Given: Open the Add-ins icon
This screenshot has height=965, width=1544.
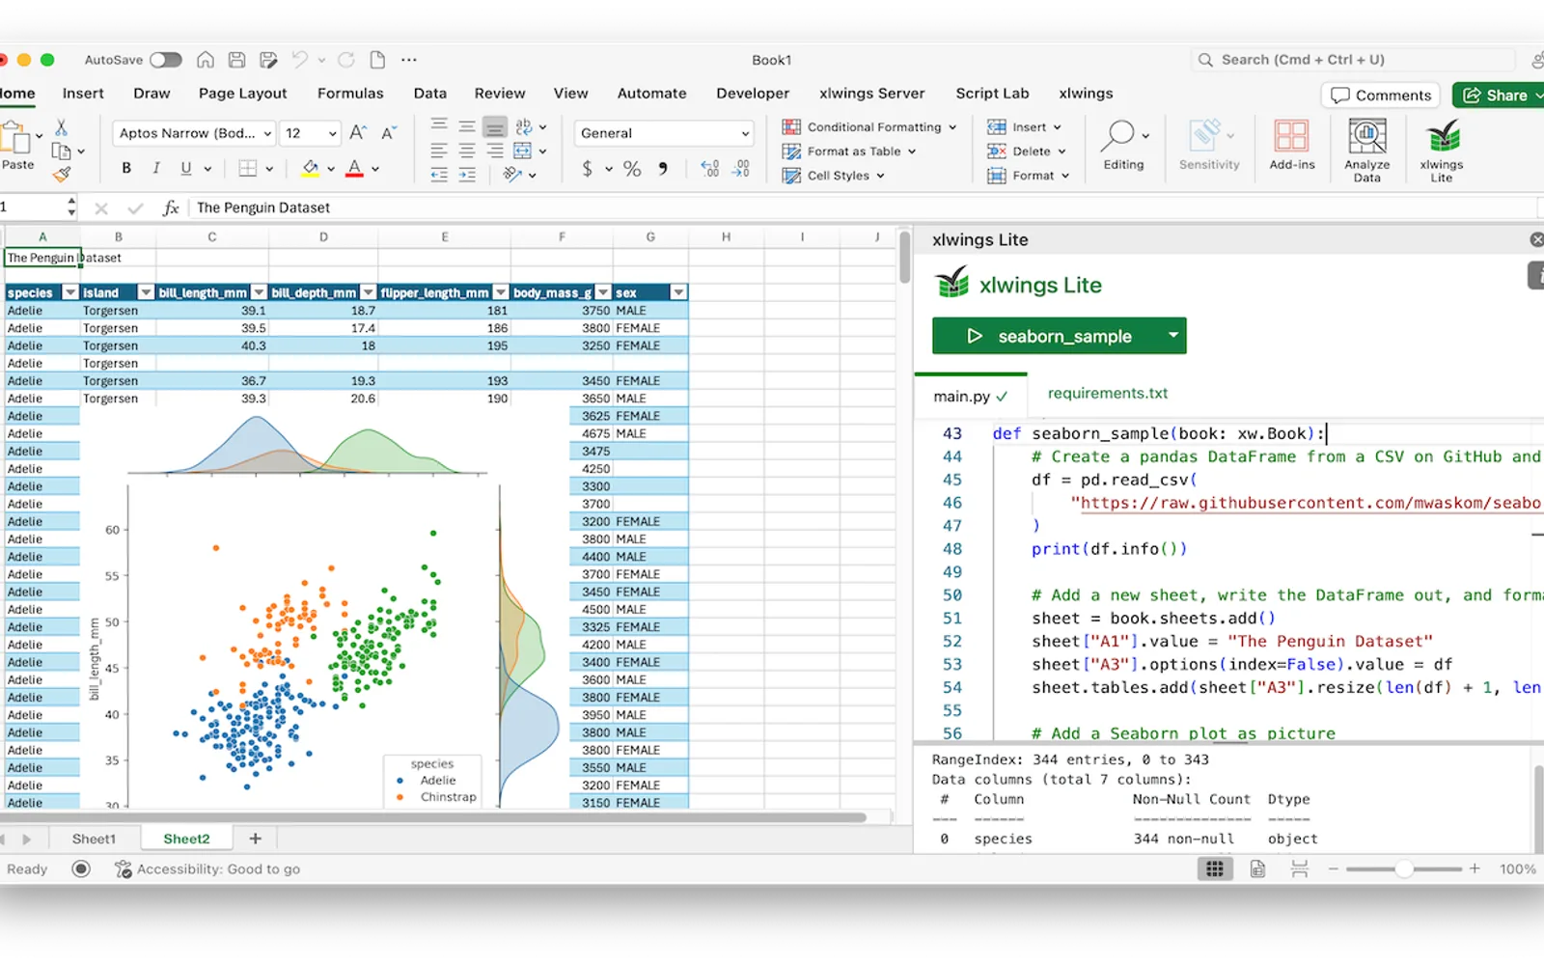Looking at the screenshot, I should [1291, 145].
